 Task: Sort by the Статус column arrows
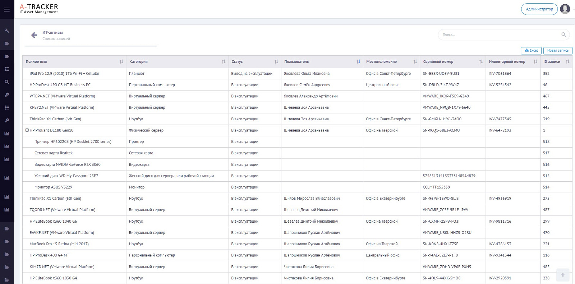coord(276,62)
